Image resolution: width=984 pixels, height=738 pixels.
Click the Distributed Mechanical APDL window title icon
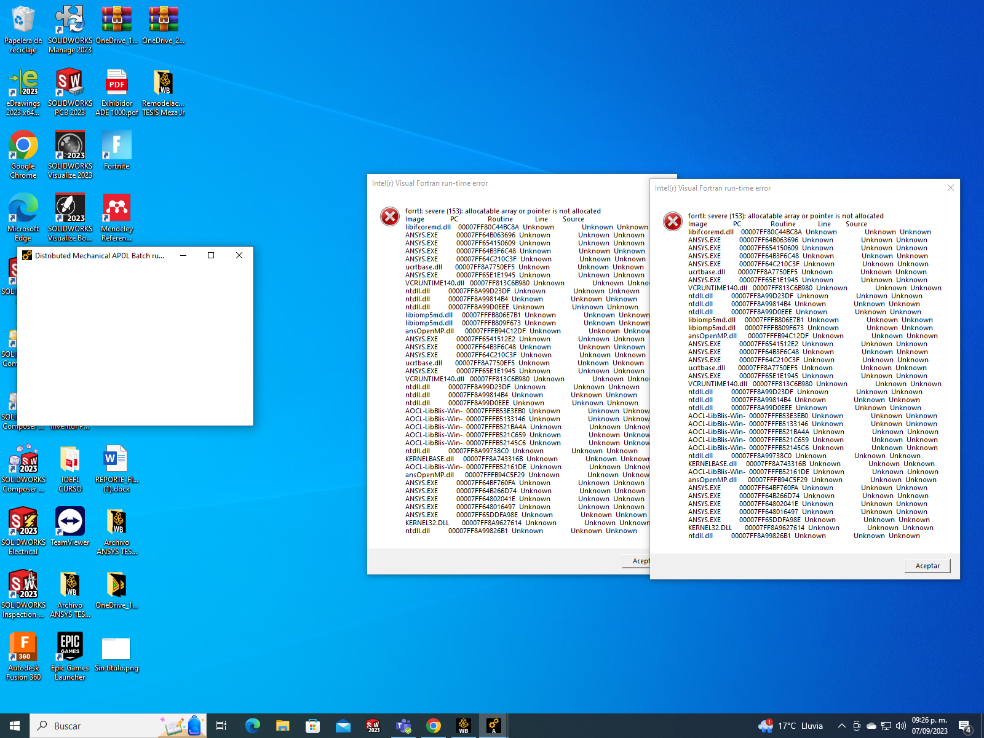pyautogui.click(x=26, y=255)
